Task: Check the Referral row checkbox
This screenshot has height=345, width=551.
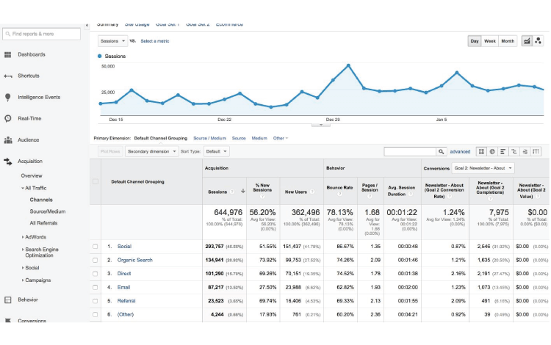Action: coord(96,301)
